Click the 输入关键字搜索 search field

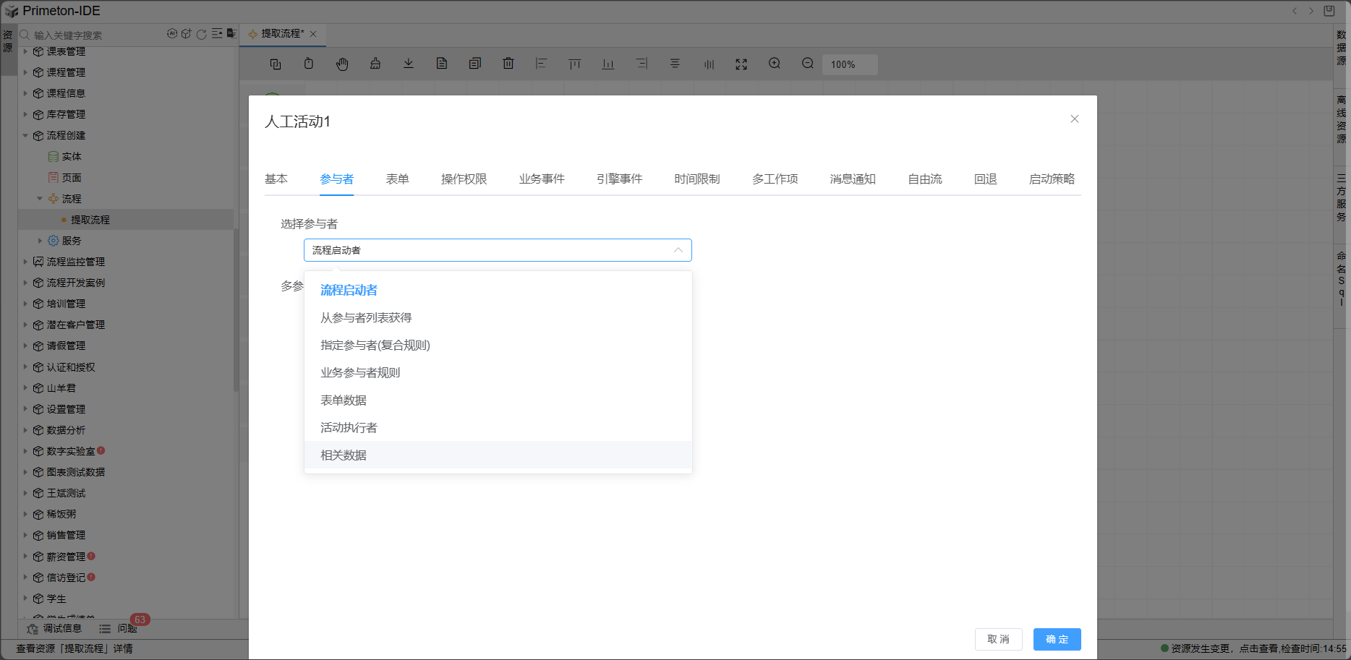(x=94, y=35)
